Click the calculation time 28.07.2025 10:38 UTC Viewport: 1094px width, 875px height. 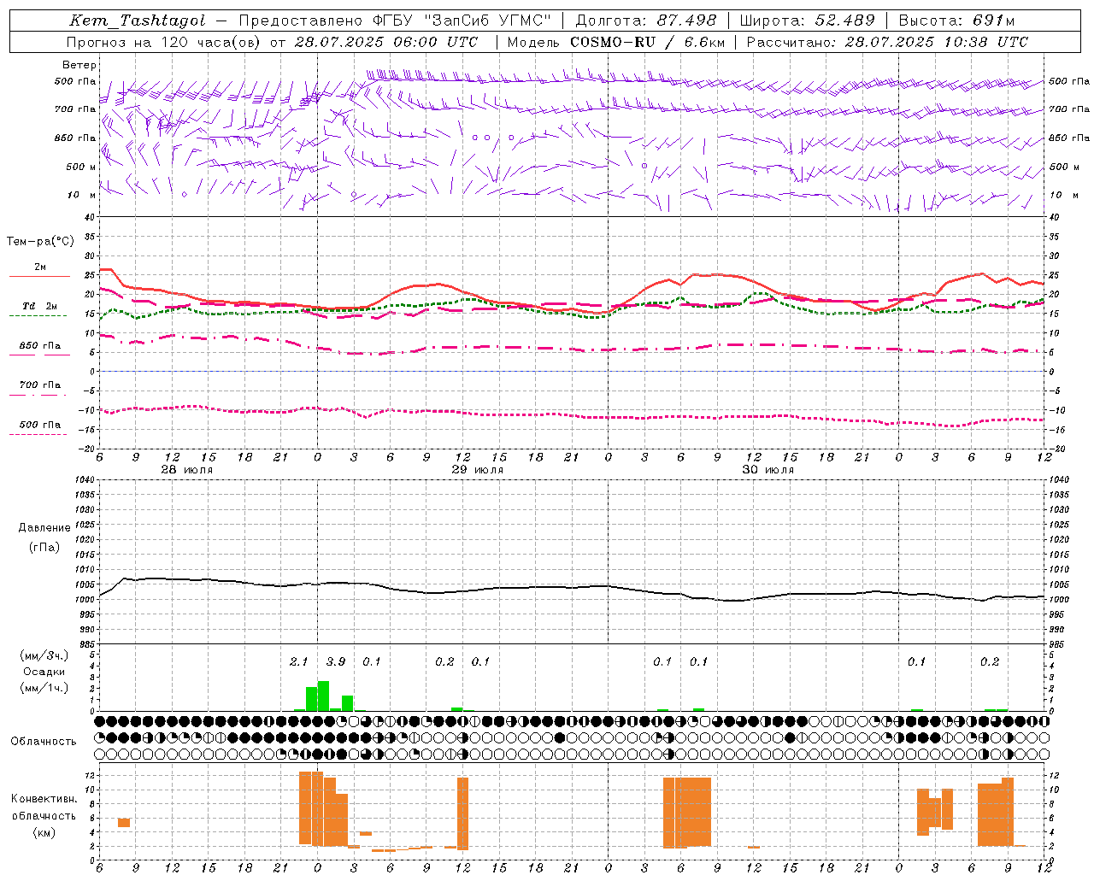937,42
